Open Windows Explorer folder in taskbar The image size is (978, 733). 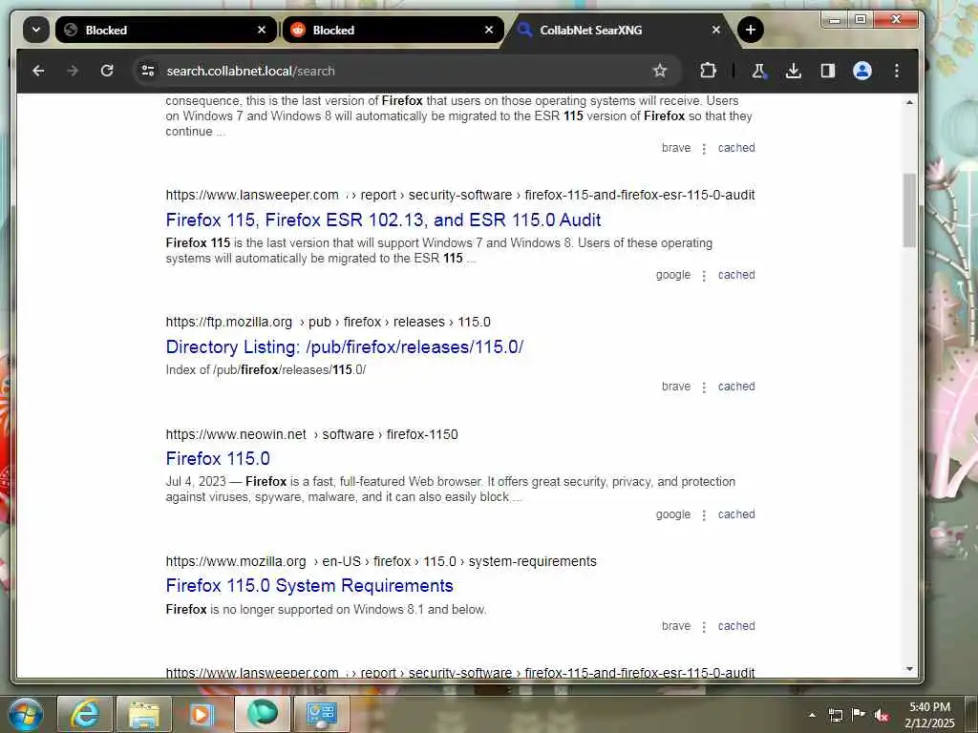point(143,714)
